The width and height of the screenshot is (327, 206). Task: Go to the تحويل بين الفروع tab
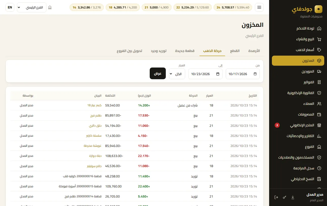(130, 51)
